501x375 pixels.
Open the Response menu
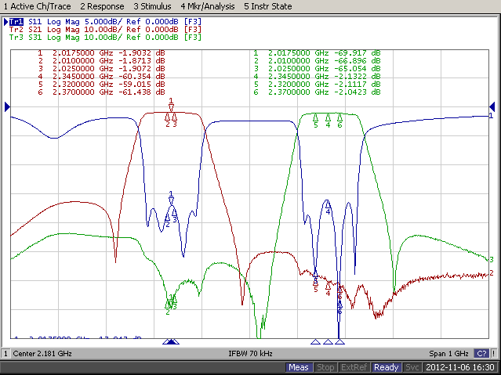(x=102, y=6)
